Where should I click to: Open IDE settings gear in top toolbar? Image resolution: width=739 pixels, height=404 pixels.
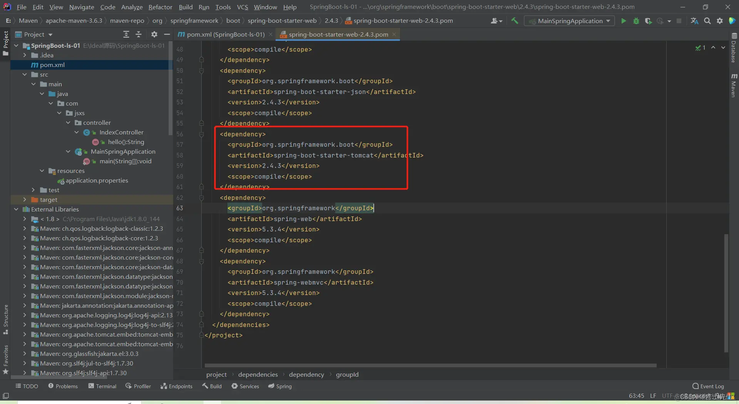click(720, 21)
